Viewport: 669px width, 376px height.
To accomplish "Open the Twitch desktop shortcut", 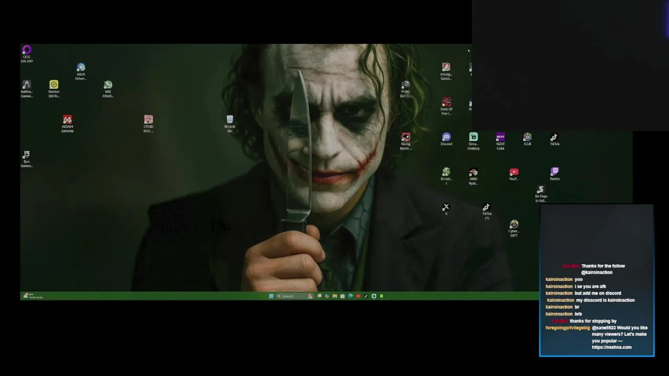I will tap(555, 174).
